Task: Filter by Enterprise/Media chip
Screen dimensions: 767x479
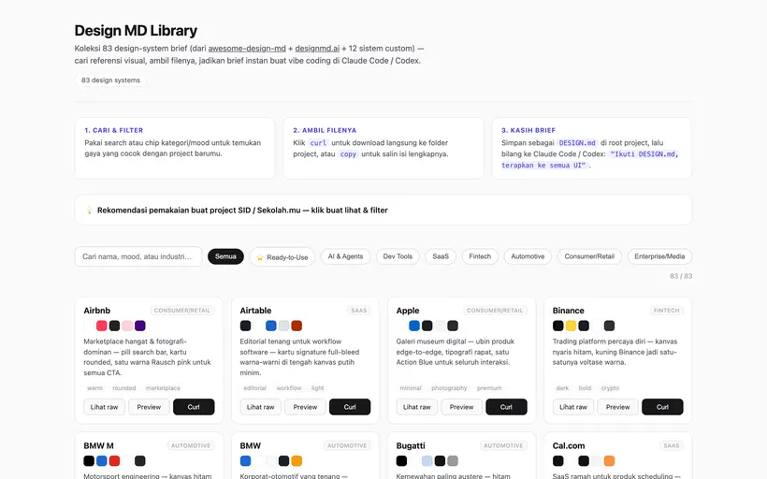Action: pyautogui.click(x=659, y=256)
